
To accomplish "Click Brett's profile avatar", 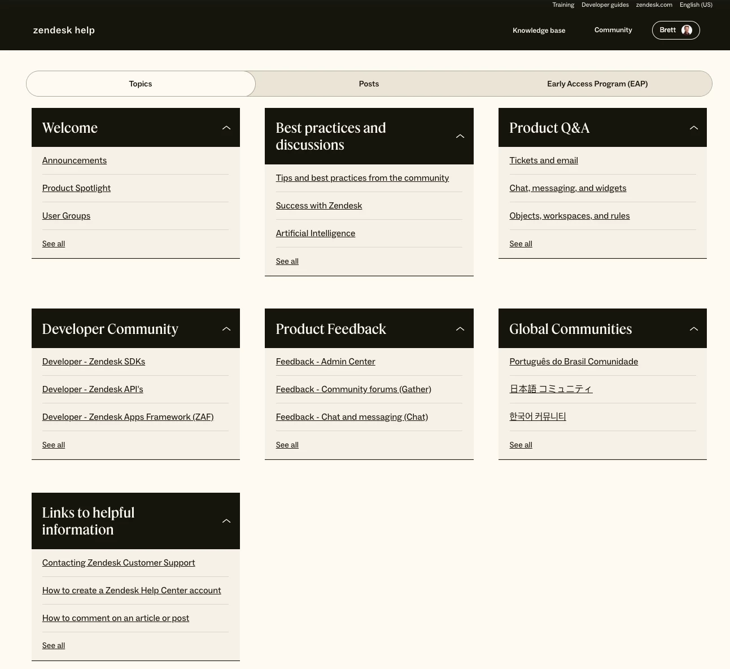I will tap(687, 30).
